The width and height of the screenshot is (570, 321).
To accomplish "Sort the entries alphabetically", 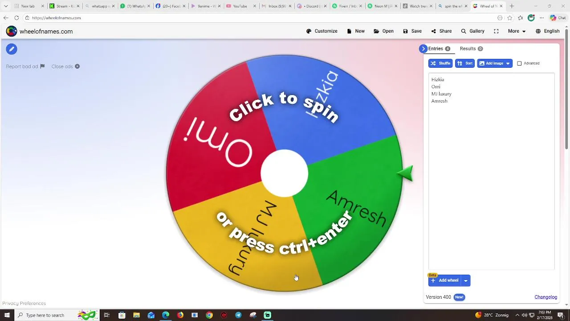I will click(x=465, y=63).
